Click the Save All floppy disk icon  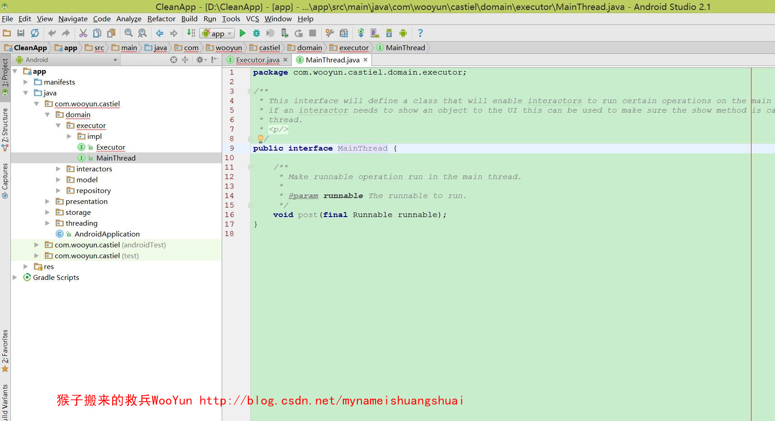tap(21, 33)
